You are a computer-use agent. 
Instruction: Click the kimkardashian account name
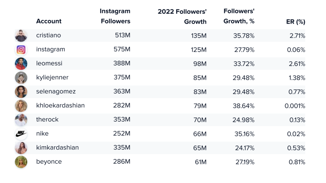coord(57,147)
